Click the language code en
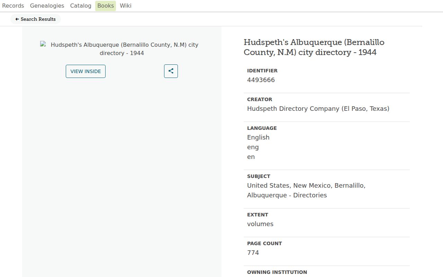Viewport: 443px width, 277px height. (x=251, y=157)
